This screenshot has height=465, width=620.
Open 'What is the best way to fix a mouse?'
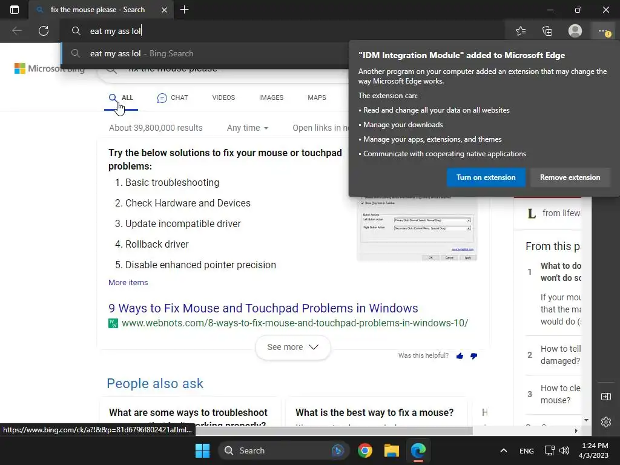[x=374, y=412]
